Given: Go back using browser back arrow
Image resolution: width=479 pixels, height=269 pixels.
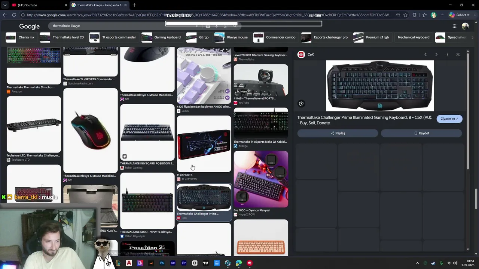Looking at the screenshot, I should pos(4,15).
